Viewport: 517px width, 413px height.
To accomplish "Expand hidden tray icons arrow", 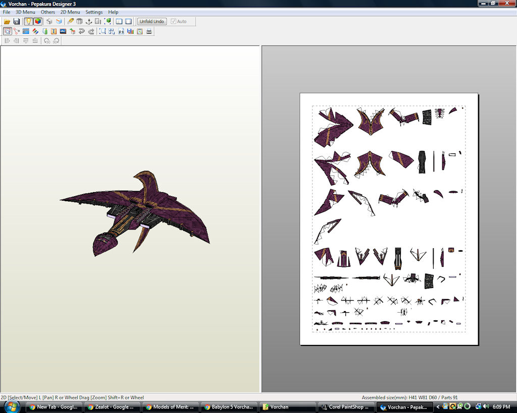I will point(438,407).
